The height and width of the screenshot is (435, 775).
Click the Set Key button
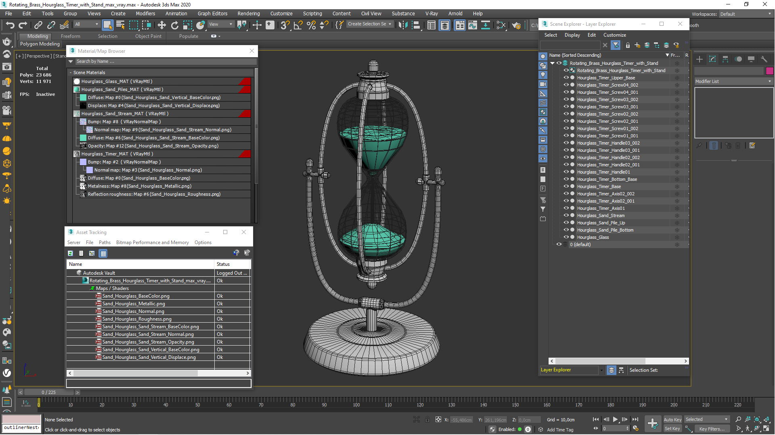(672, 429)
